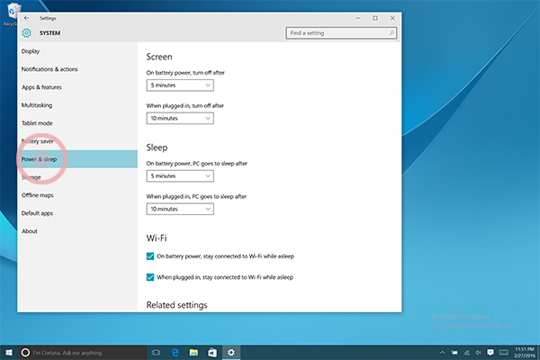Click the volume speaker icon

pyautogui.click(x=479, y=353)
